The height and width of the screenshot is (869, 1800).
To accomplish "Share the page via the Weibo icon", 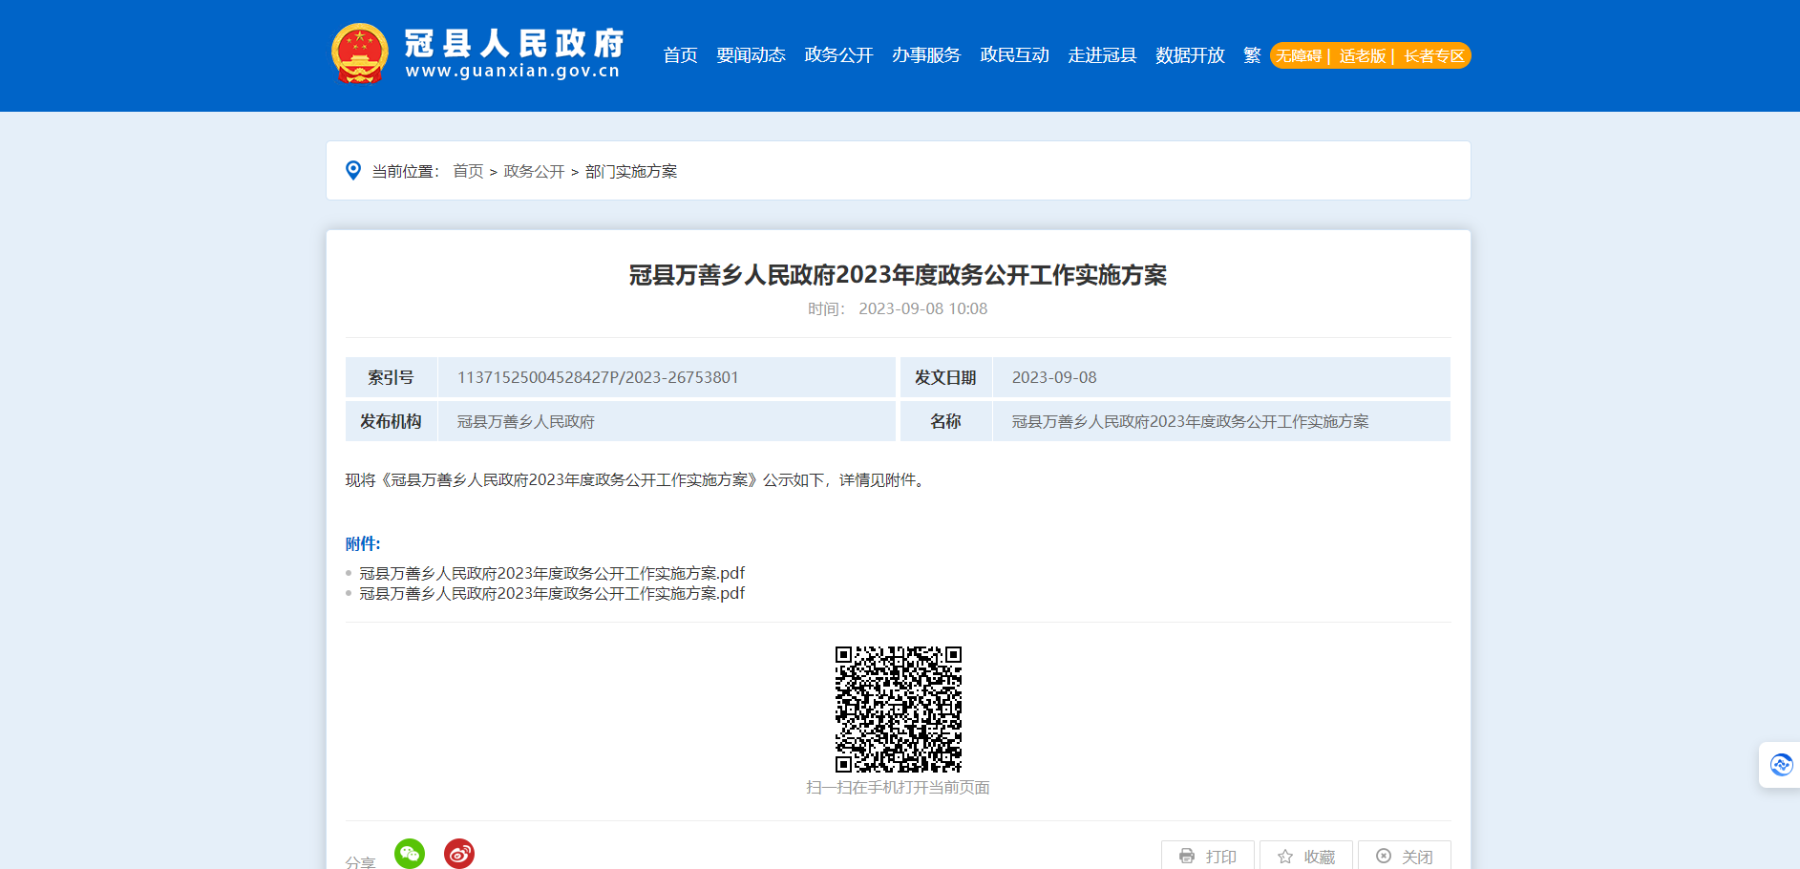I will [459, 854].
